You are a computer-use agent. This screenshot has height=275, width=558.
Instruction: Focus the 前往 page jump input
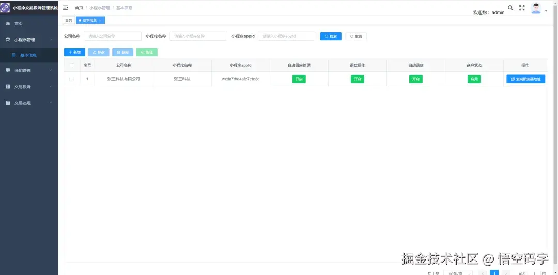(x=535, y=273)
